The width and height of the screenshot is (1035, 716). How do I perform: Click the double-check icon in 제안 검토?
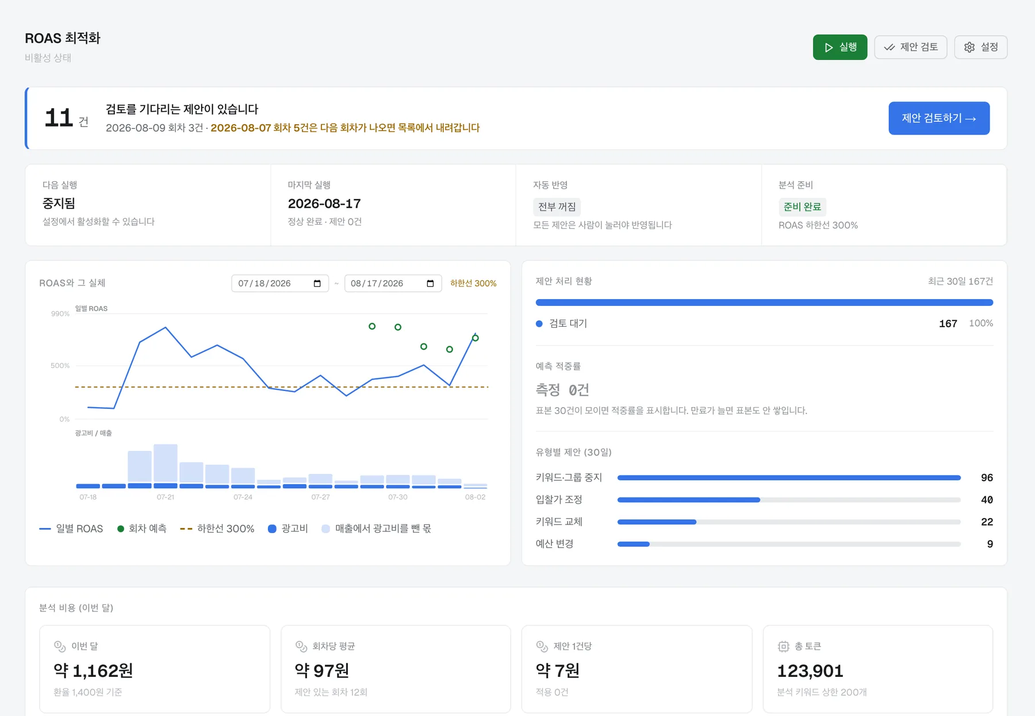pyautogui.click(x=889, y=47)
